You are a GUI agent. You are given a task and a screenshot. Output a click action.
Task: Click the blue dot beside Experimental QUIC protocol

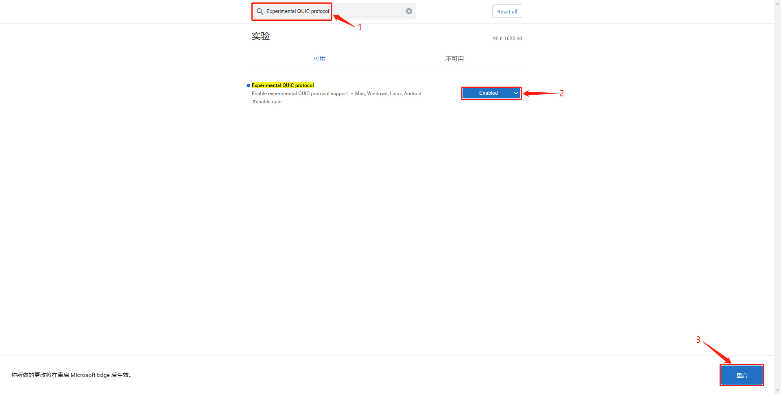(248, 85)
